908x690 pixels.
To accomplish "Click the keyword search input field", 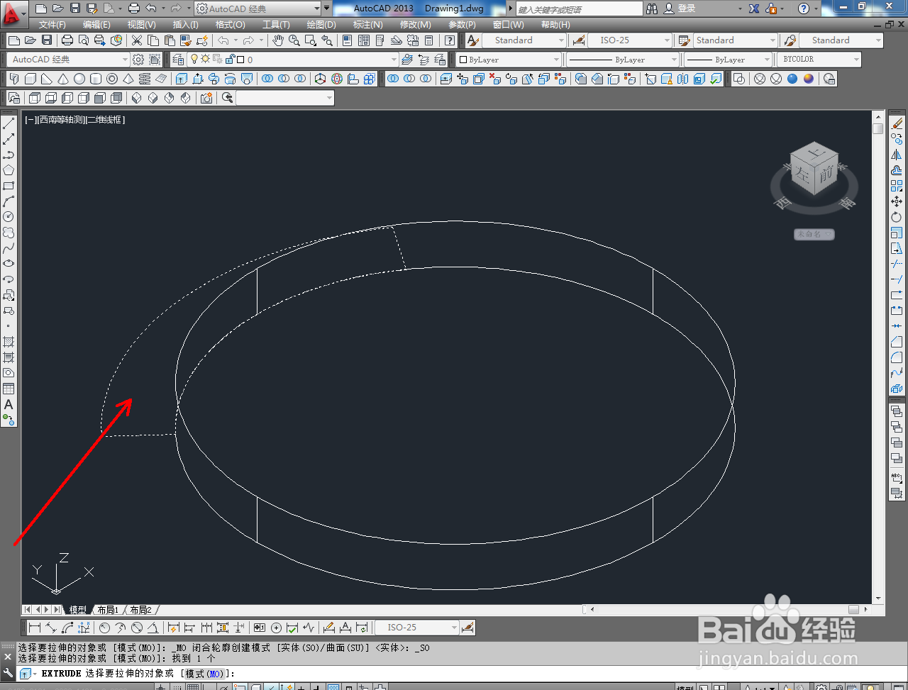I will 578,9.
